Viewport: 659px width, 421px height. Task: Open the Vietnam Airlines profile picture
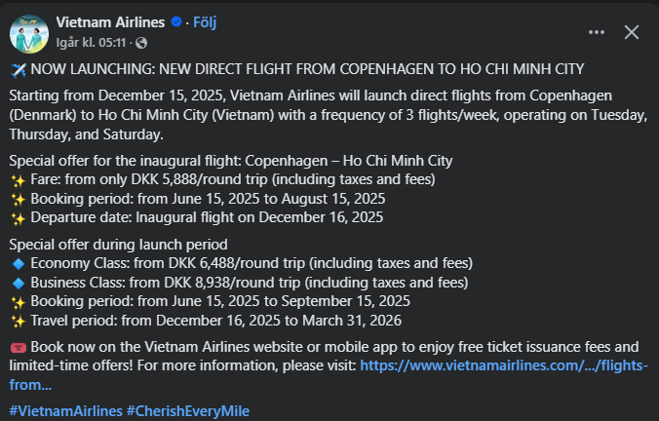29,32
